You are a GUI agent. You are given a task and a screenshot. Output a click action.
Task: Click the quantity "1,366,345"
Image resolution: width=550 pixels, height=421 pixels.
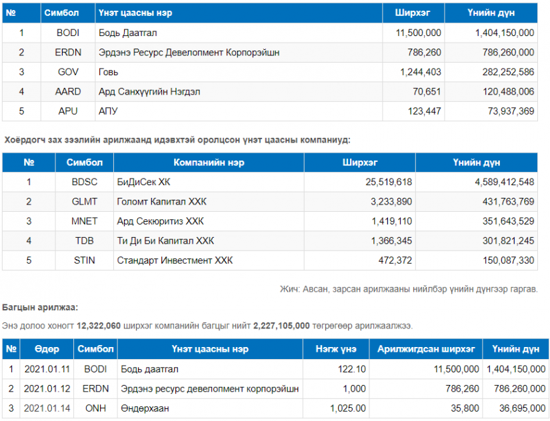point(392,241)
